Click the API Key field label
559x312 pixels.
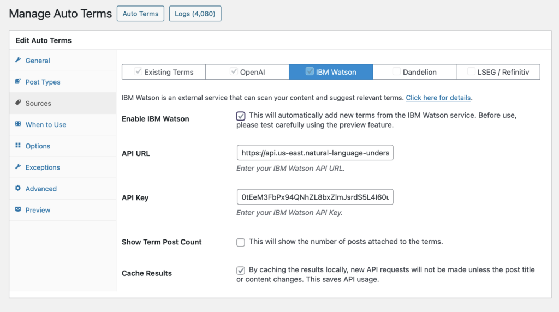pyautogui.click(x=135, y=197)
